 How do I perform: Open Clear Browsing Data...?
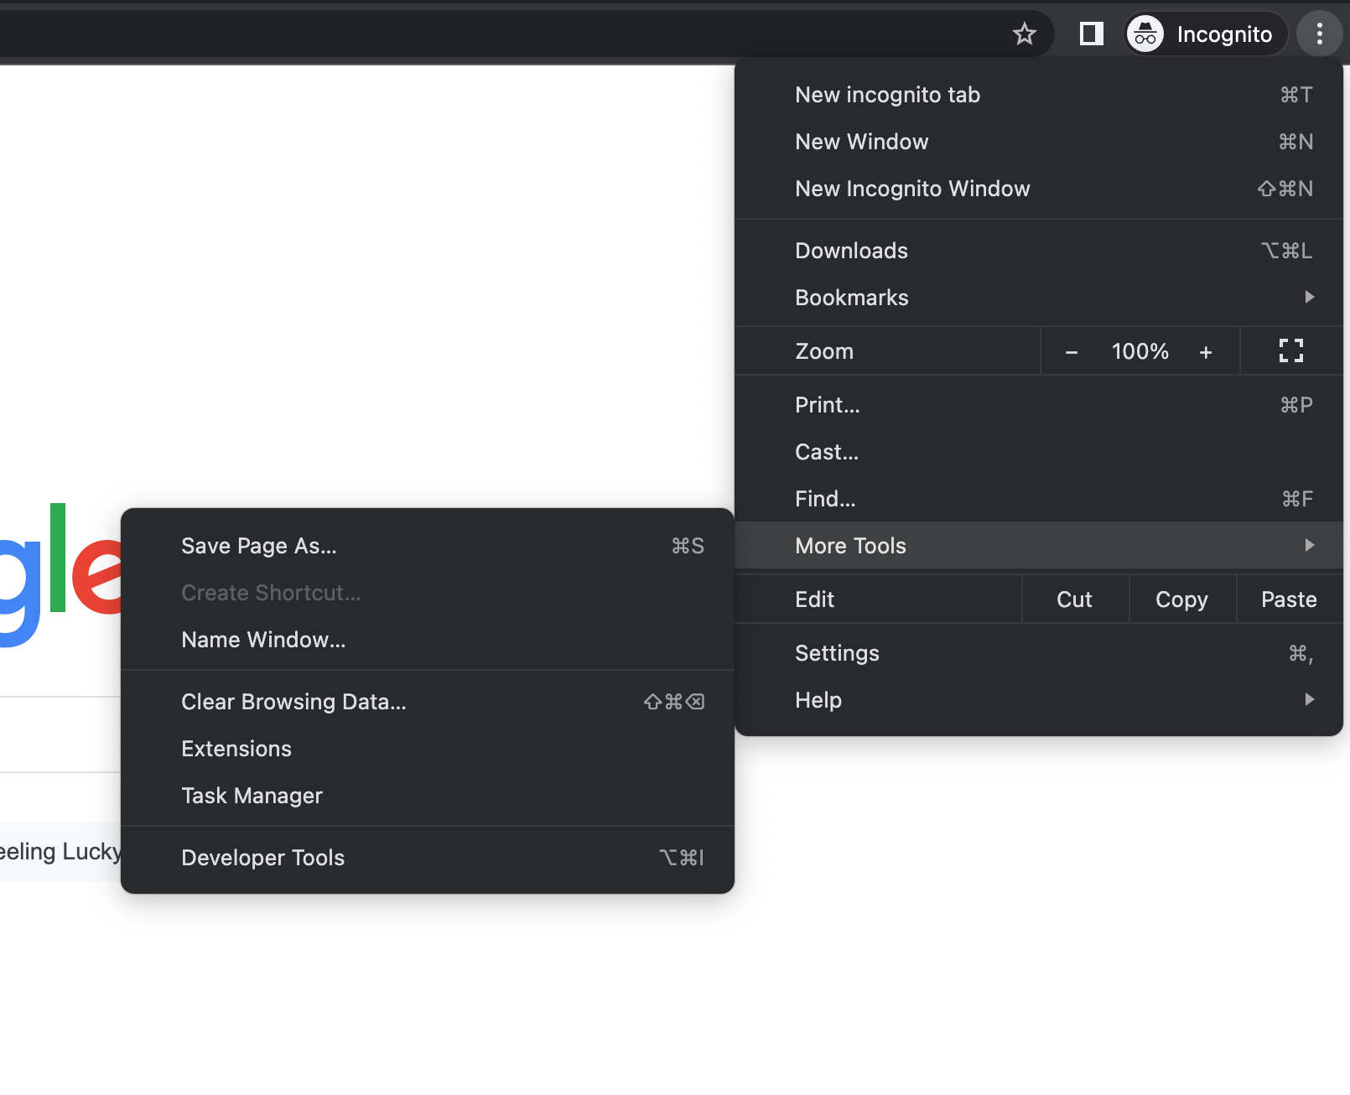428,702
